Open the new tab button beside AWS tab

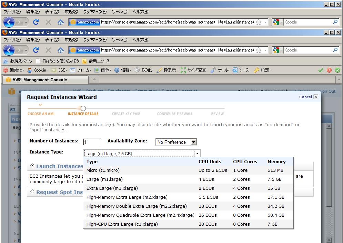[x=93, y=80]
